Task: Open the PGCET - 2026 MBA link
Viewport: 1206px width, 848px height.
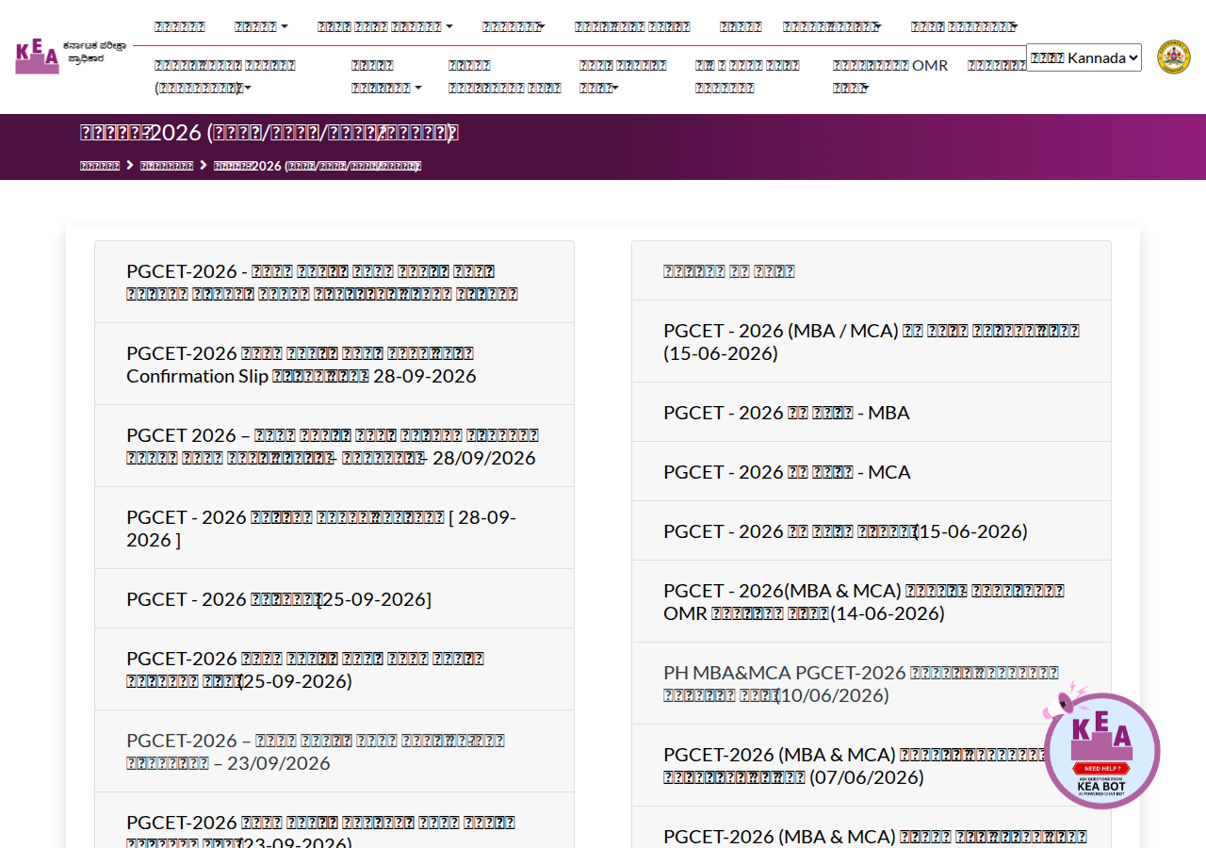Action: click(872, 412)
